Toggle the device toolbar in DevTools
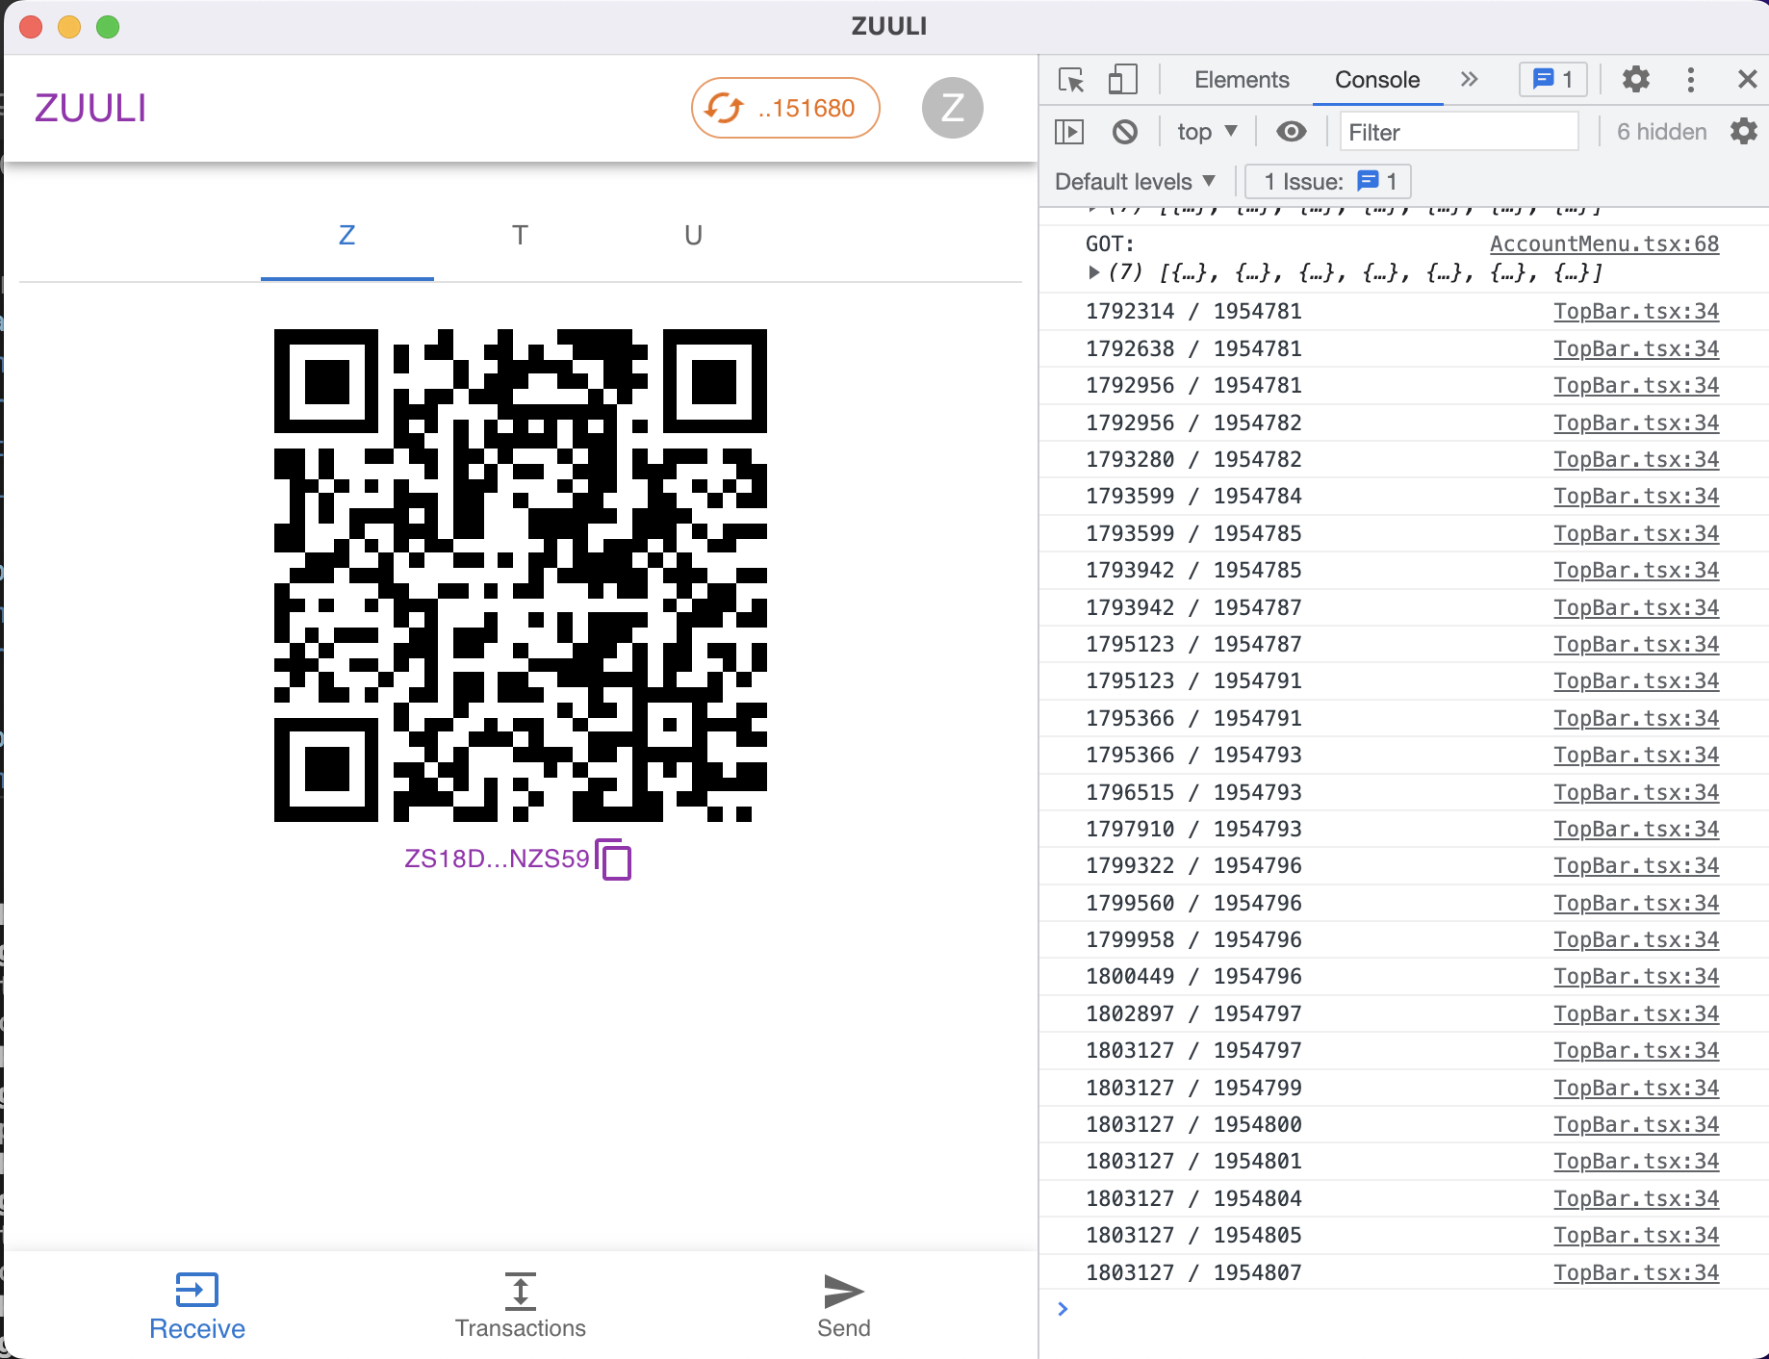Viewport: 1769px width, 1359px height. (x=1122, y=80)
